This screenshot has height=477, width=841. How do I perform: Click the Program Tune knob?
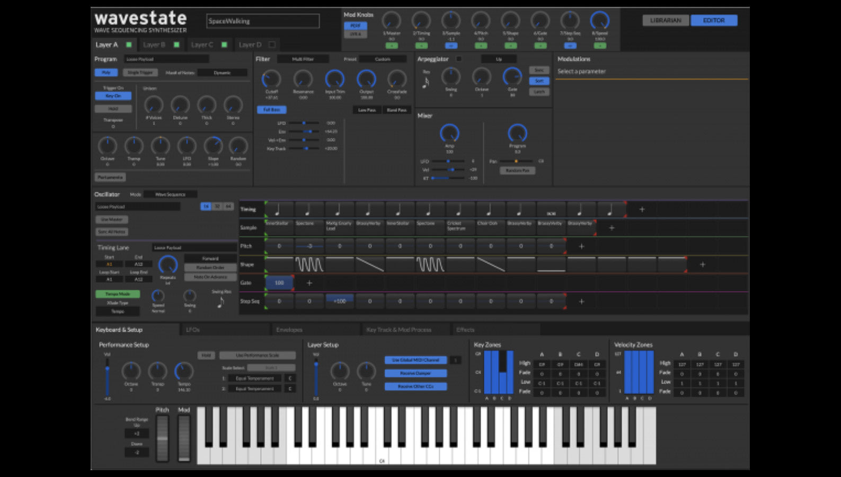(161, 145)
